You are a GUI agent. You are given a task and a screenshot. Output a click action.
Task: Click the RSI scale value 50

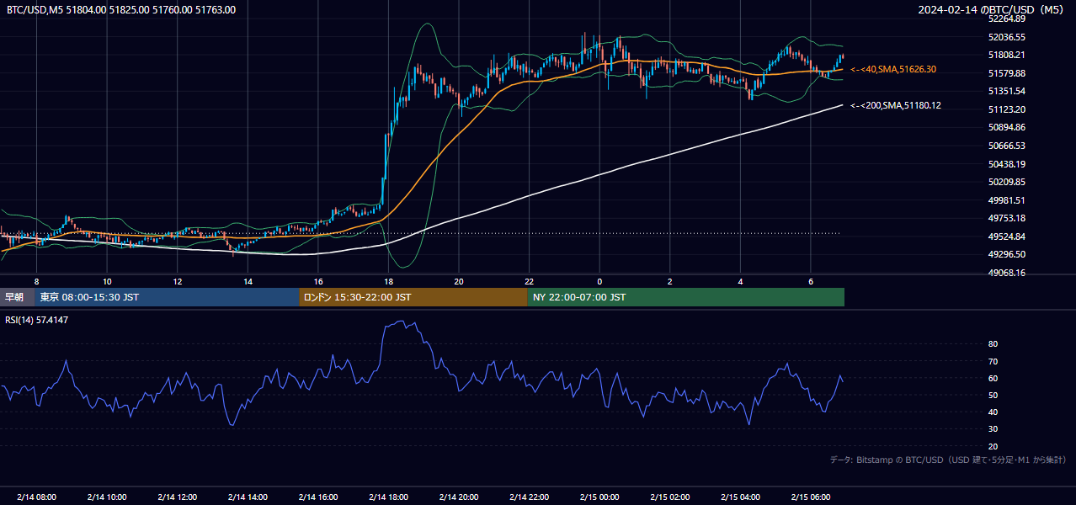(x=993, y=395)
